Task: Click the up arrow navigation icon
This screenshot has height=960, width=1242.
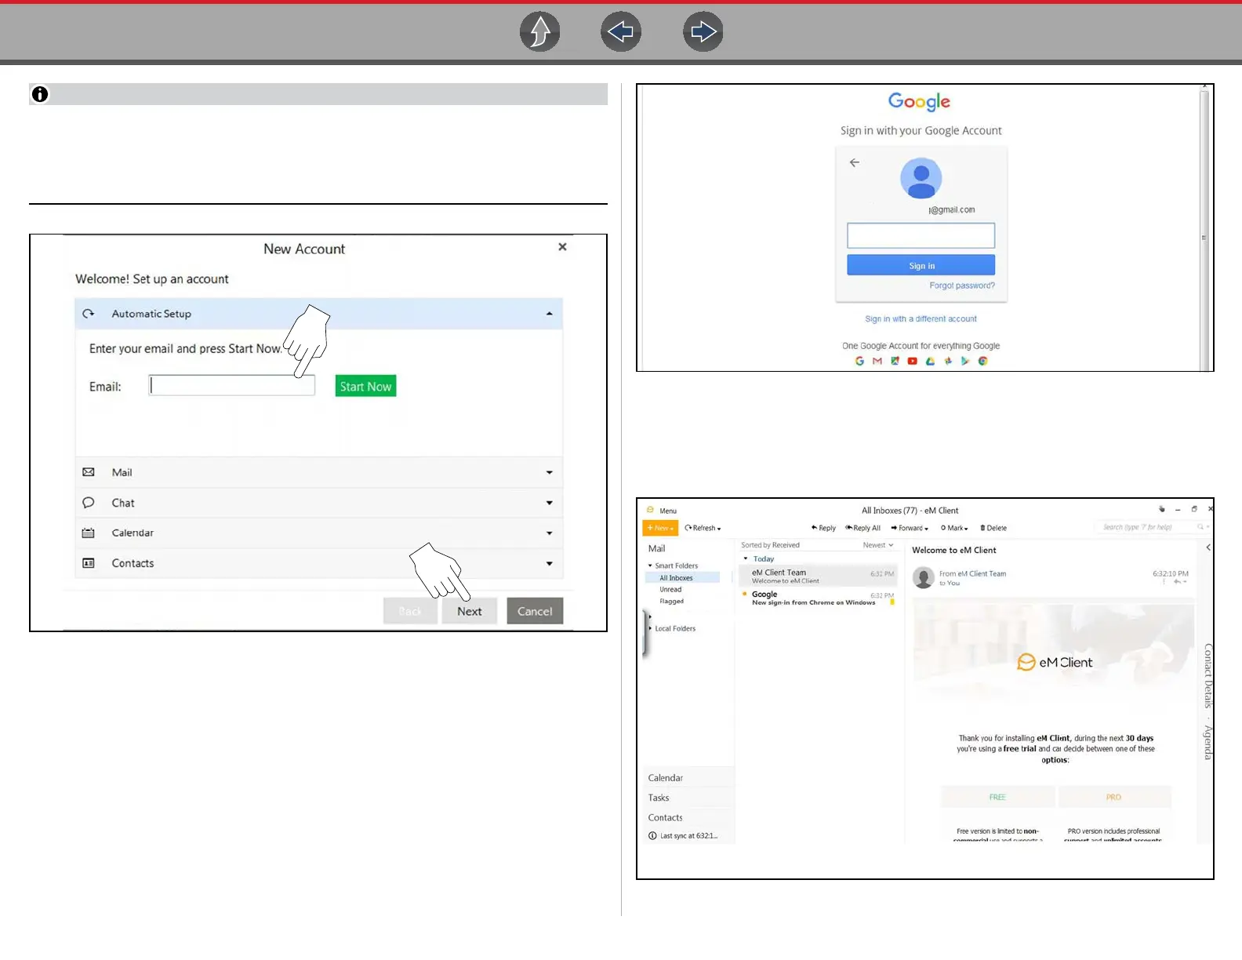Action: point(540,32)
